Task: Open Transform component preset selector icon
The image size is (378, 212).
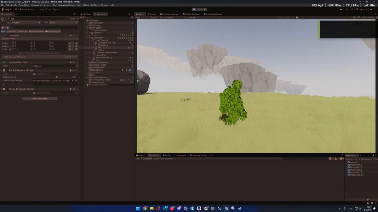Action: (74, 35)
